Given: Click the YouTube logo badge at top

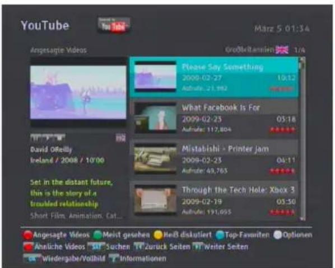Looking at the screenshot, I should (114, 25).
